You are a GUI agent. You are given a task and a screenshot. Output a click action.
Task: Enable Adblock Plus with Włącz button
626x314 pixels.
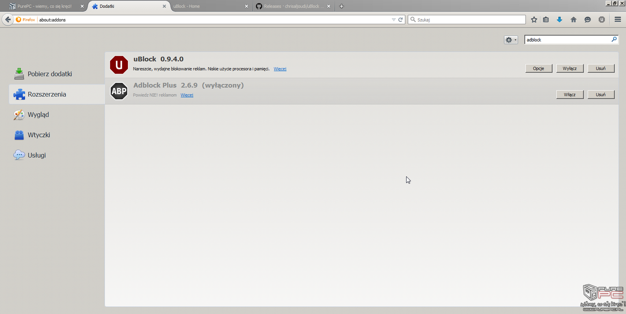click(x=570, y=94)
